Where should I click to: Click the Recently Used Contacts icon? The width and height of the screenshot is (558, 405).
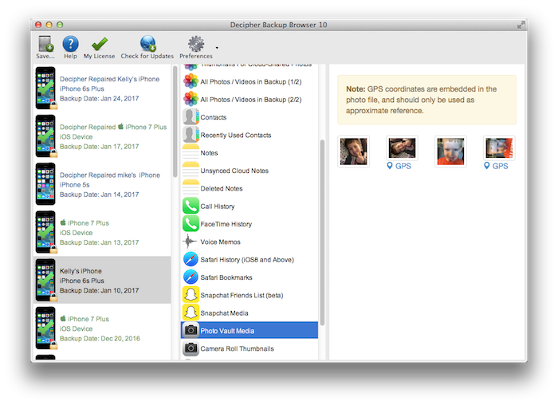(191, 135)
